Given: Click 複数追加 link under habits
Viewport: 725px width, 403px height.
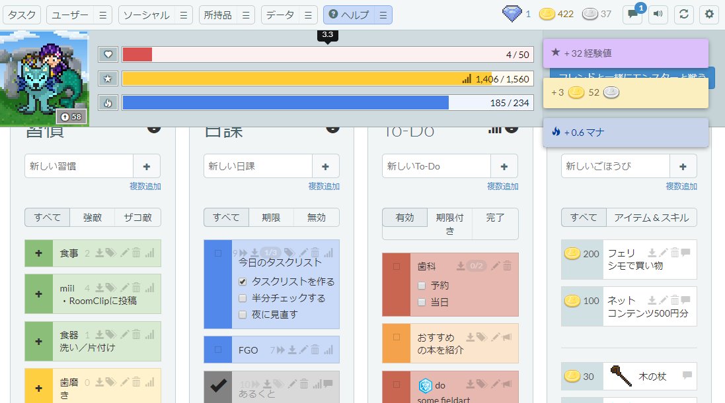Looking at the screenshot, I should tap(145, 187).
